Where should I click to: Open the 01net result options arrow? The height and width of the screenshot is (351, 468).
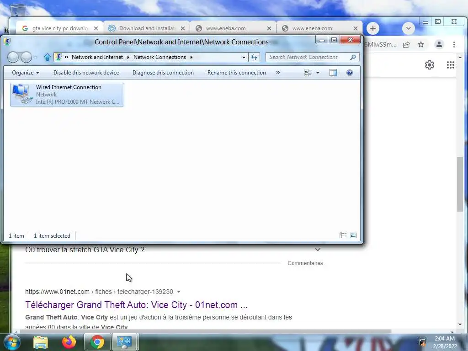[x=179, y=292]
